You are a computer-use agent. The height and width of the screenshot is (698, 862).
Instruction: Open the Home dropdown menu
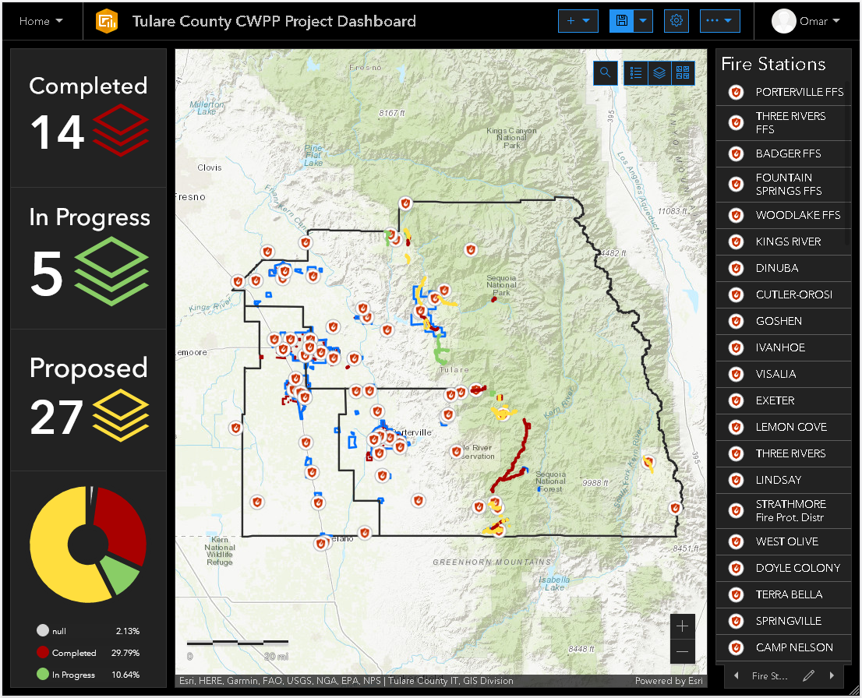pyautogui.click(x=41, y=22)
